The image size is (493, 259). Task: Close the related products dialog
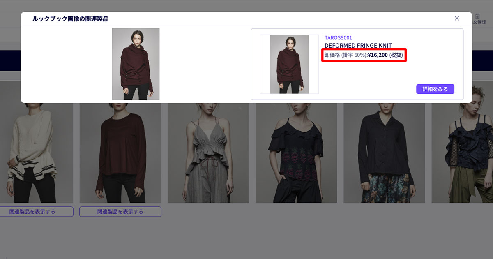[457, 18]
